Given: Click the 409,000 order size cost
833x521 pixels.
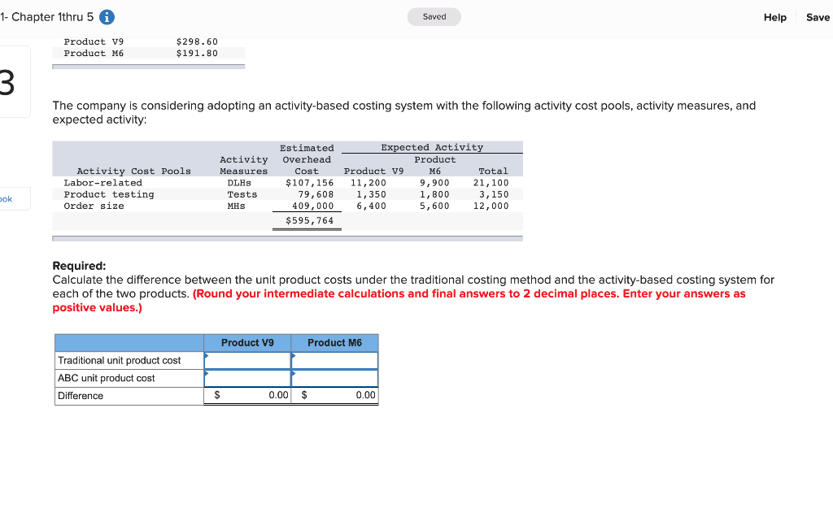Looking at the screenshot, I should pos(313,206).
